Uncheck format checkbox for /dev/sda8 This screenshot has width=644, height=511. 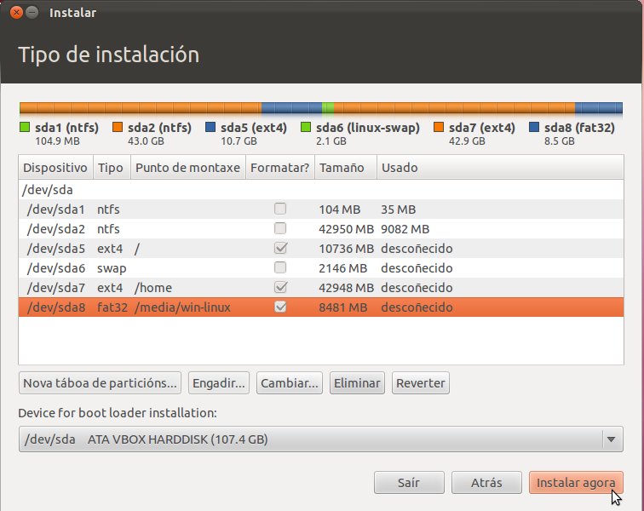(280, 307)
